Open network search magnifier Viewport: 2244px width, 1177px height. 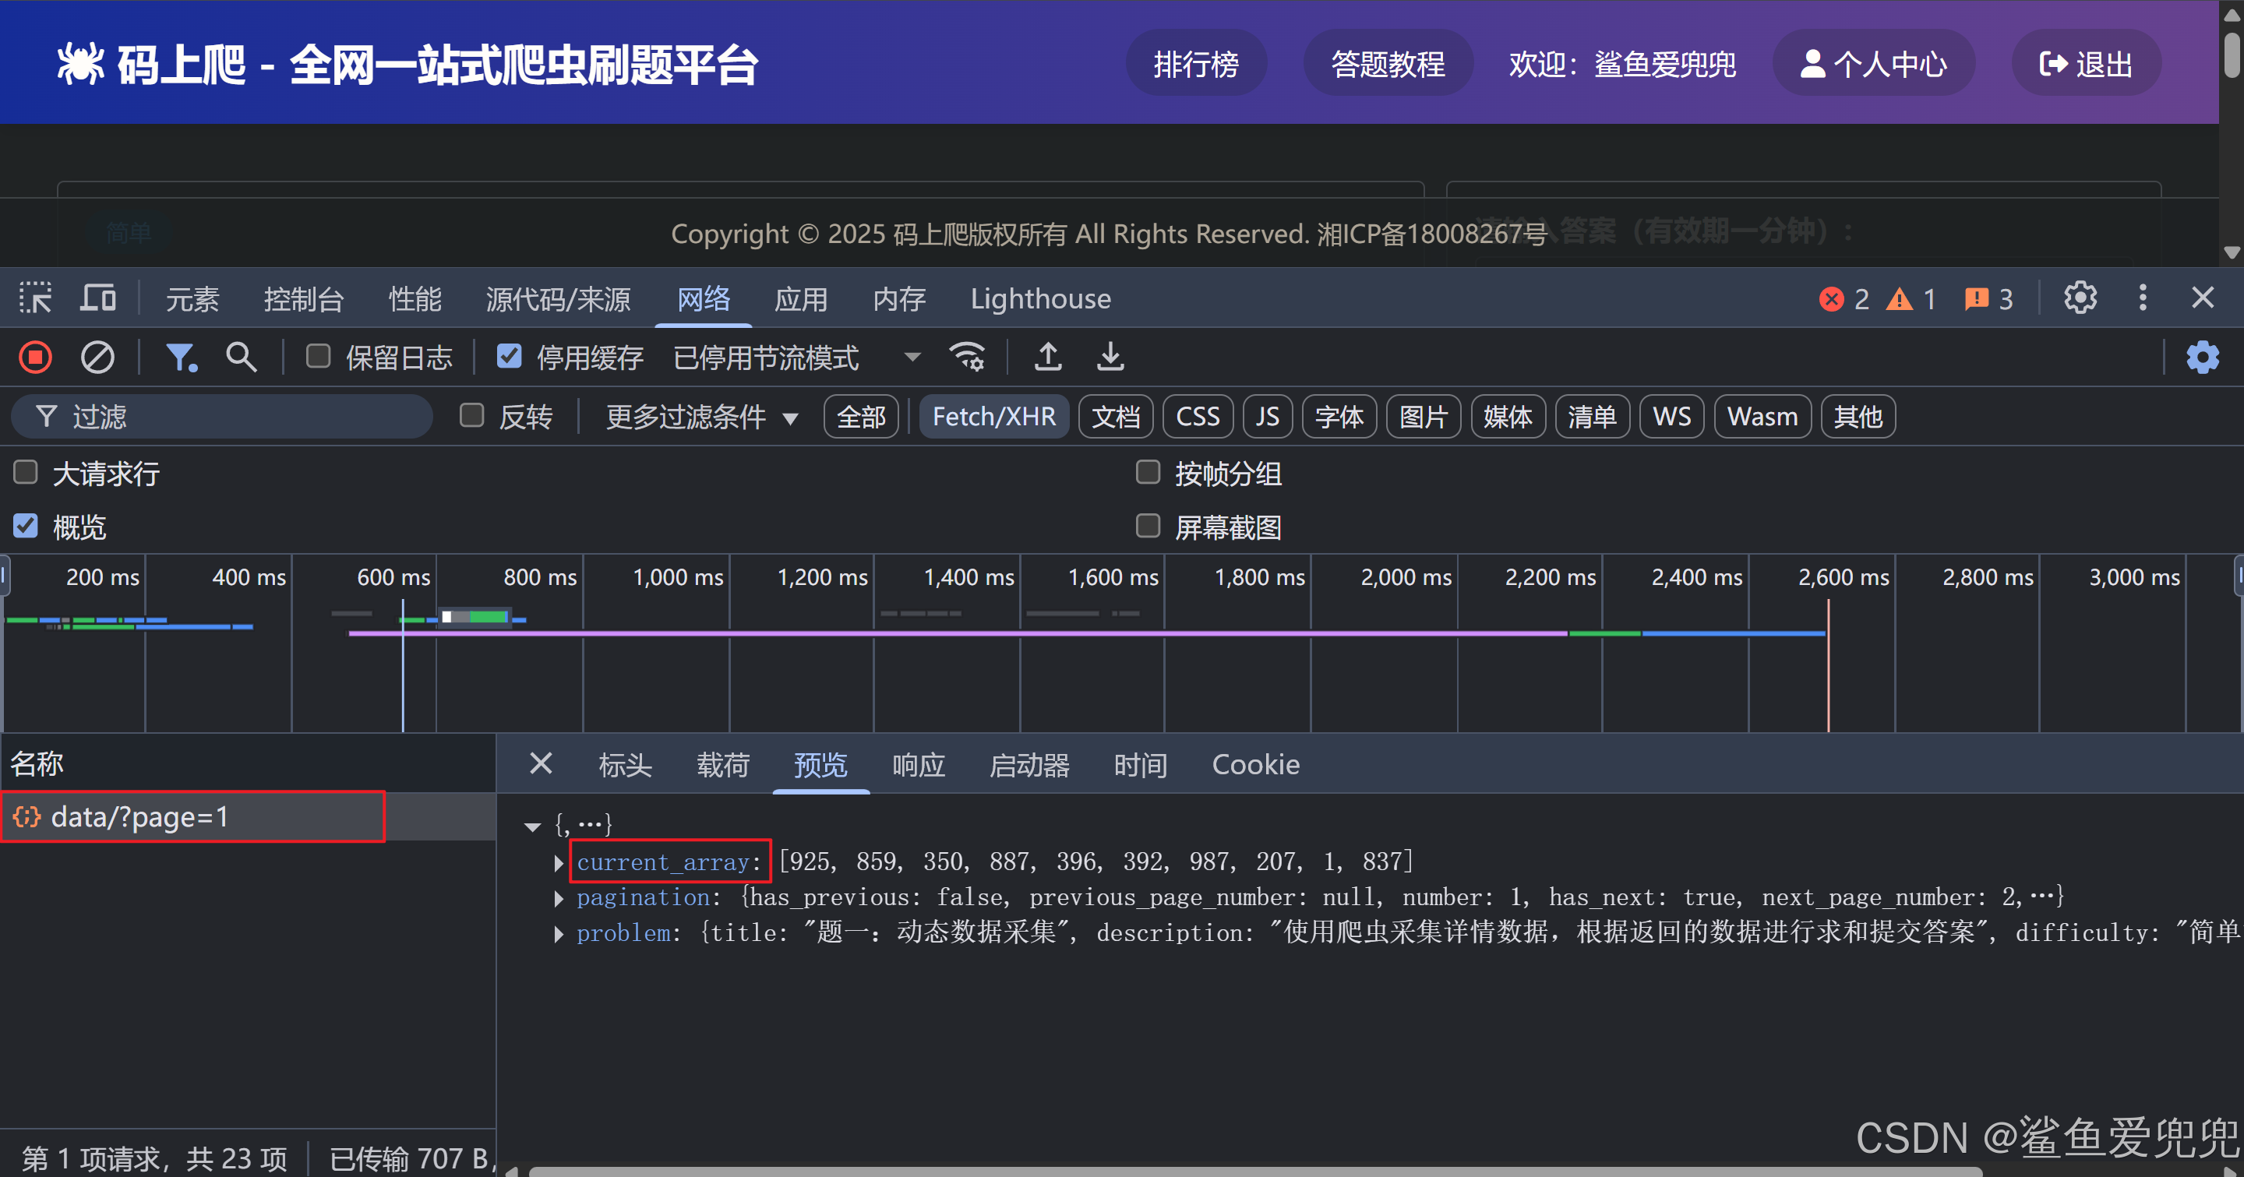(241, 358)
